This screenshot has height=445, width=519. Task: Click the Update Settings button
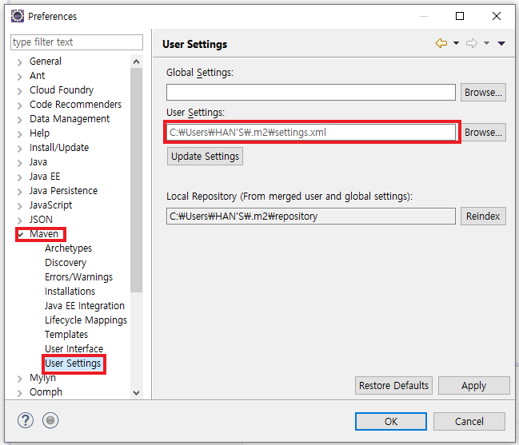point(205,157)
